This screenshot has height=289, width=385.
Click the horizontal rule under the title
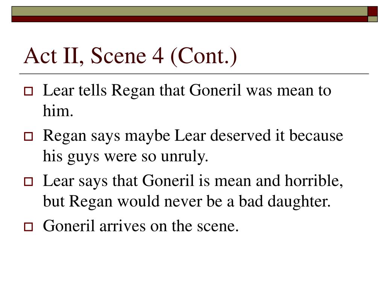pyautogui.click(x=194, y=74)
